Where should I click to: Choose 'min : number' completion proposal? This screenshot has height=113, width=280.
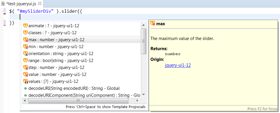(82, 47)
